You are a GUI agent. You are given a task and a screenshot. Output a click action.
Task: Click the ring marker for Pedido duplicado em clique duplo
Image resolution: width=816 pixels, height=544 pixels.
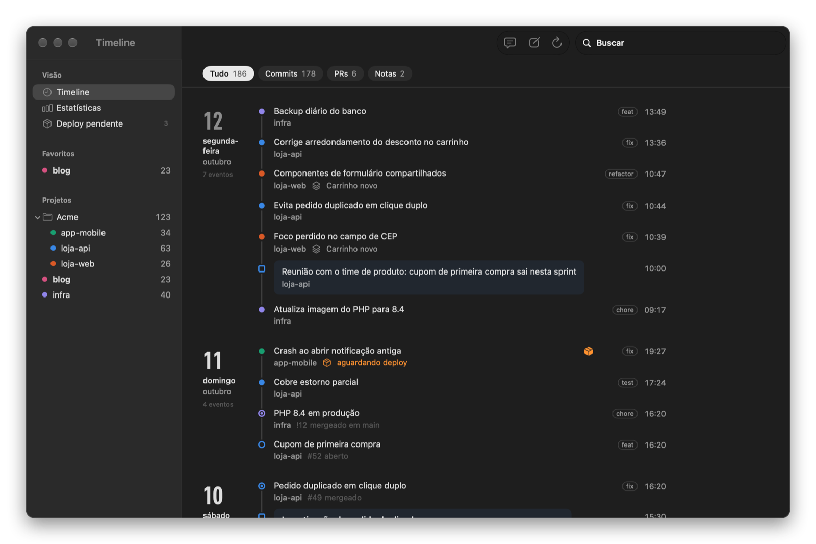[x=262, y=486]
